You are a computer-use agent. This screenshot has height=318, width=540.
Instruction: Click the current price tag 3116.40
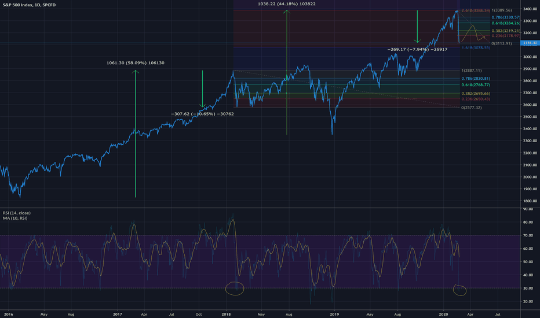tap(530, 43)
